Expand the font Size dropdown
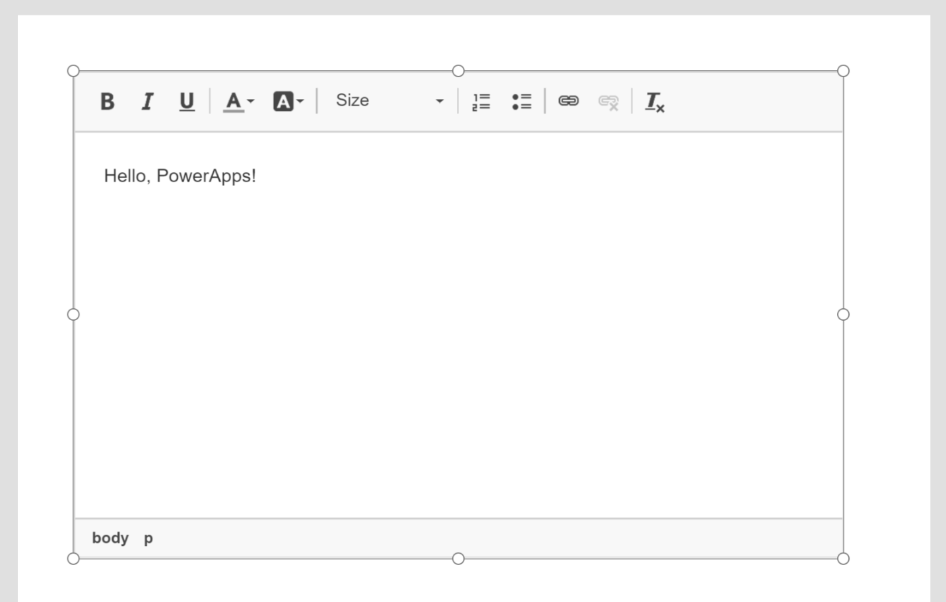 [x=389, y=101]
